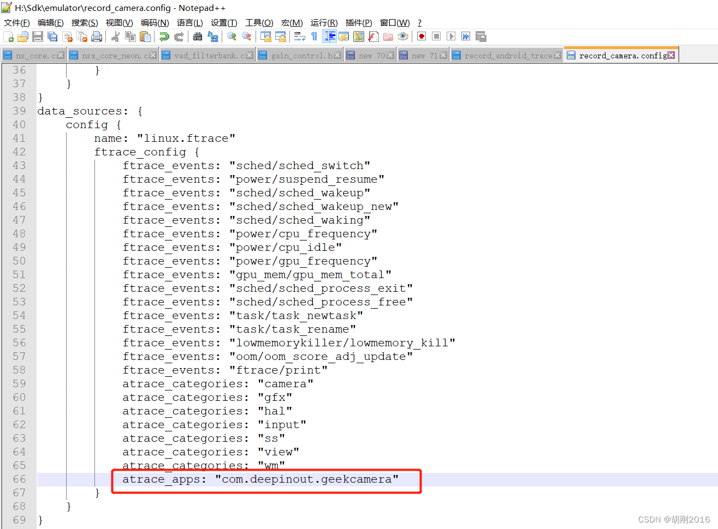The width and height of the screenshot is (718, 529).
Task: Open the 语言(L) menu
Action: coord(189,22)
